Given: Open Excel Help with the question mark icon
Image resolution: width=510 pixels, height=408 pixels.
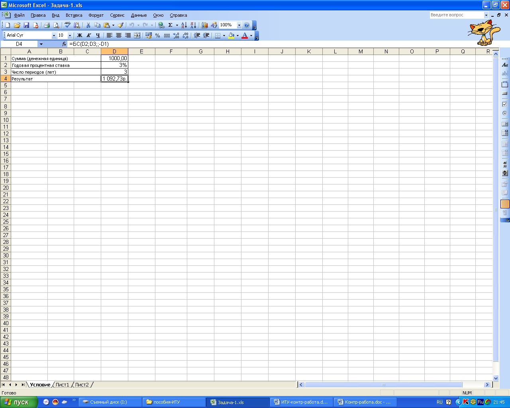Looking at the screenshot, I should (247, 25).
